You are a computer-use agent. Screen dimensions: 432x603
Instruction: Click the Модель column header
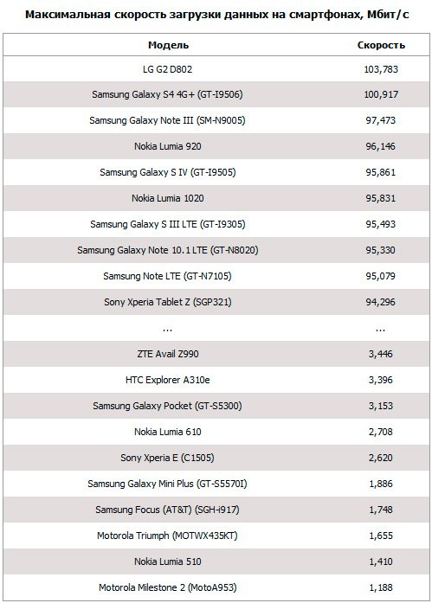coord(168,45)
